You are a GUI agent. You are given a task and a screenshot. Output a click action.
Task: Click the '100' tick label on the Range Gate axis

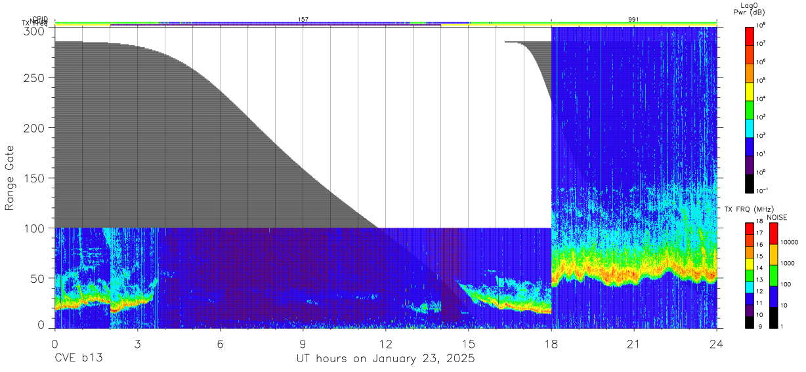(35, 228)
